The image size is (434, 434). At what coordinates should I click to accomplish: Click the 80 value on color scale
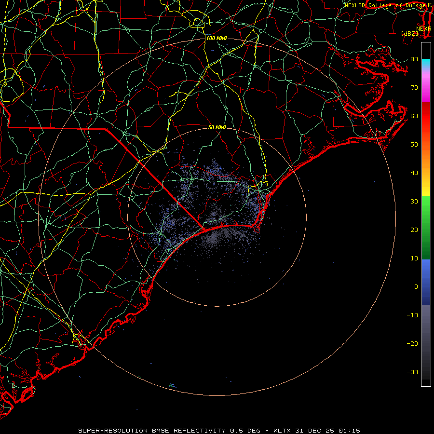[414, 59]
